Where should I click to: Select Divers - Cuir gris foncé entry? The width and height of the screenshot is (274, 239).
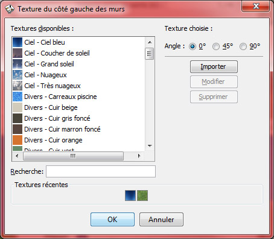[x=57, y=118]
